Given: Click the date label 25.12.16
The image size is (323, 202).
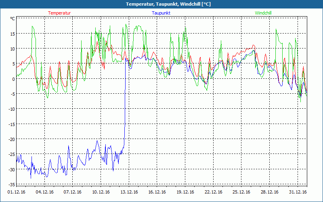Looking at the screenshot, I should point(241,192).
